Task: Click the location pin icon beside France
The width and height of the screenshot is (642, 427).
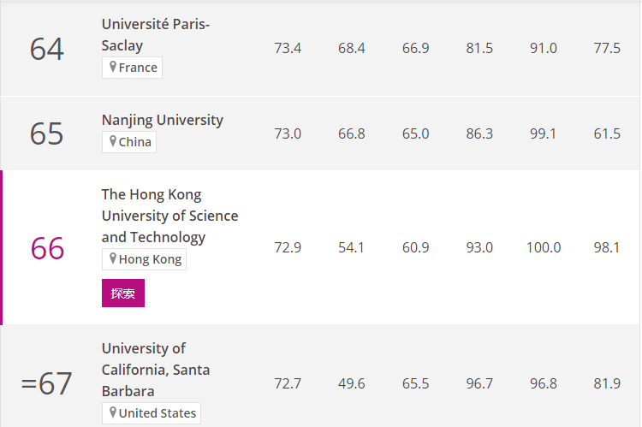Action: click(113, 67)
